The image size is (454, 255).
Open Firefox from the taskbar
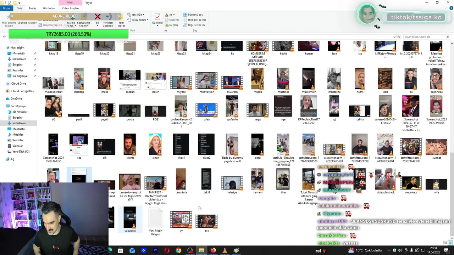click(x=213, y=250)
